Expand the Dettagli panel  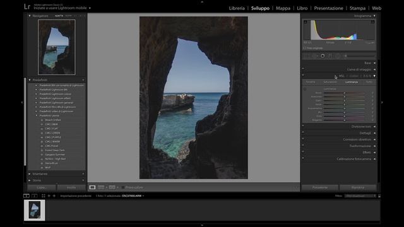[374, 133]
